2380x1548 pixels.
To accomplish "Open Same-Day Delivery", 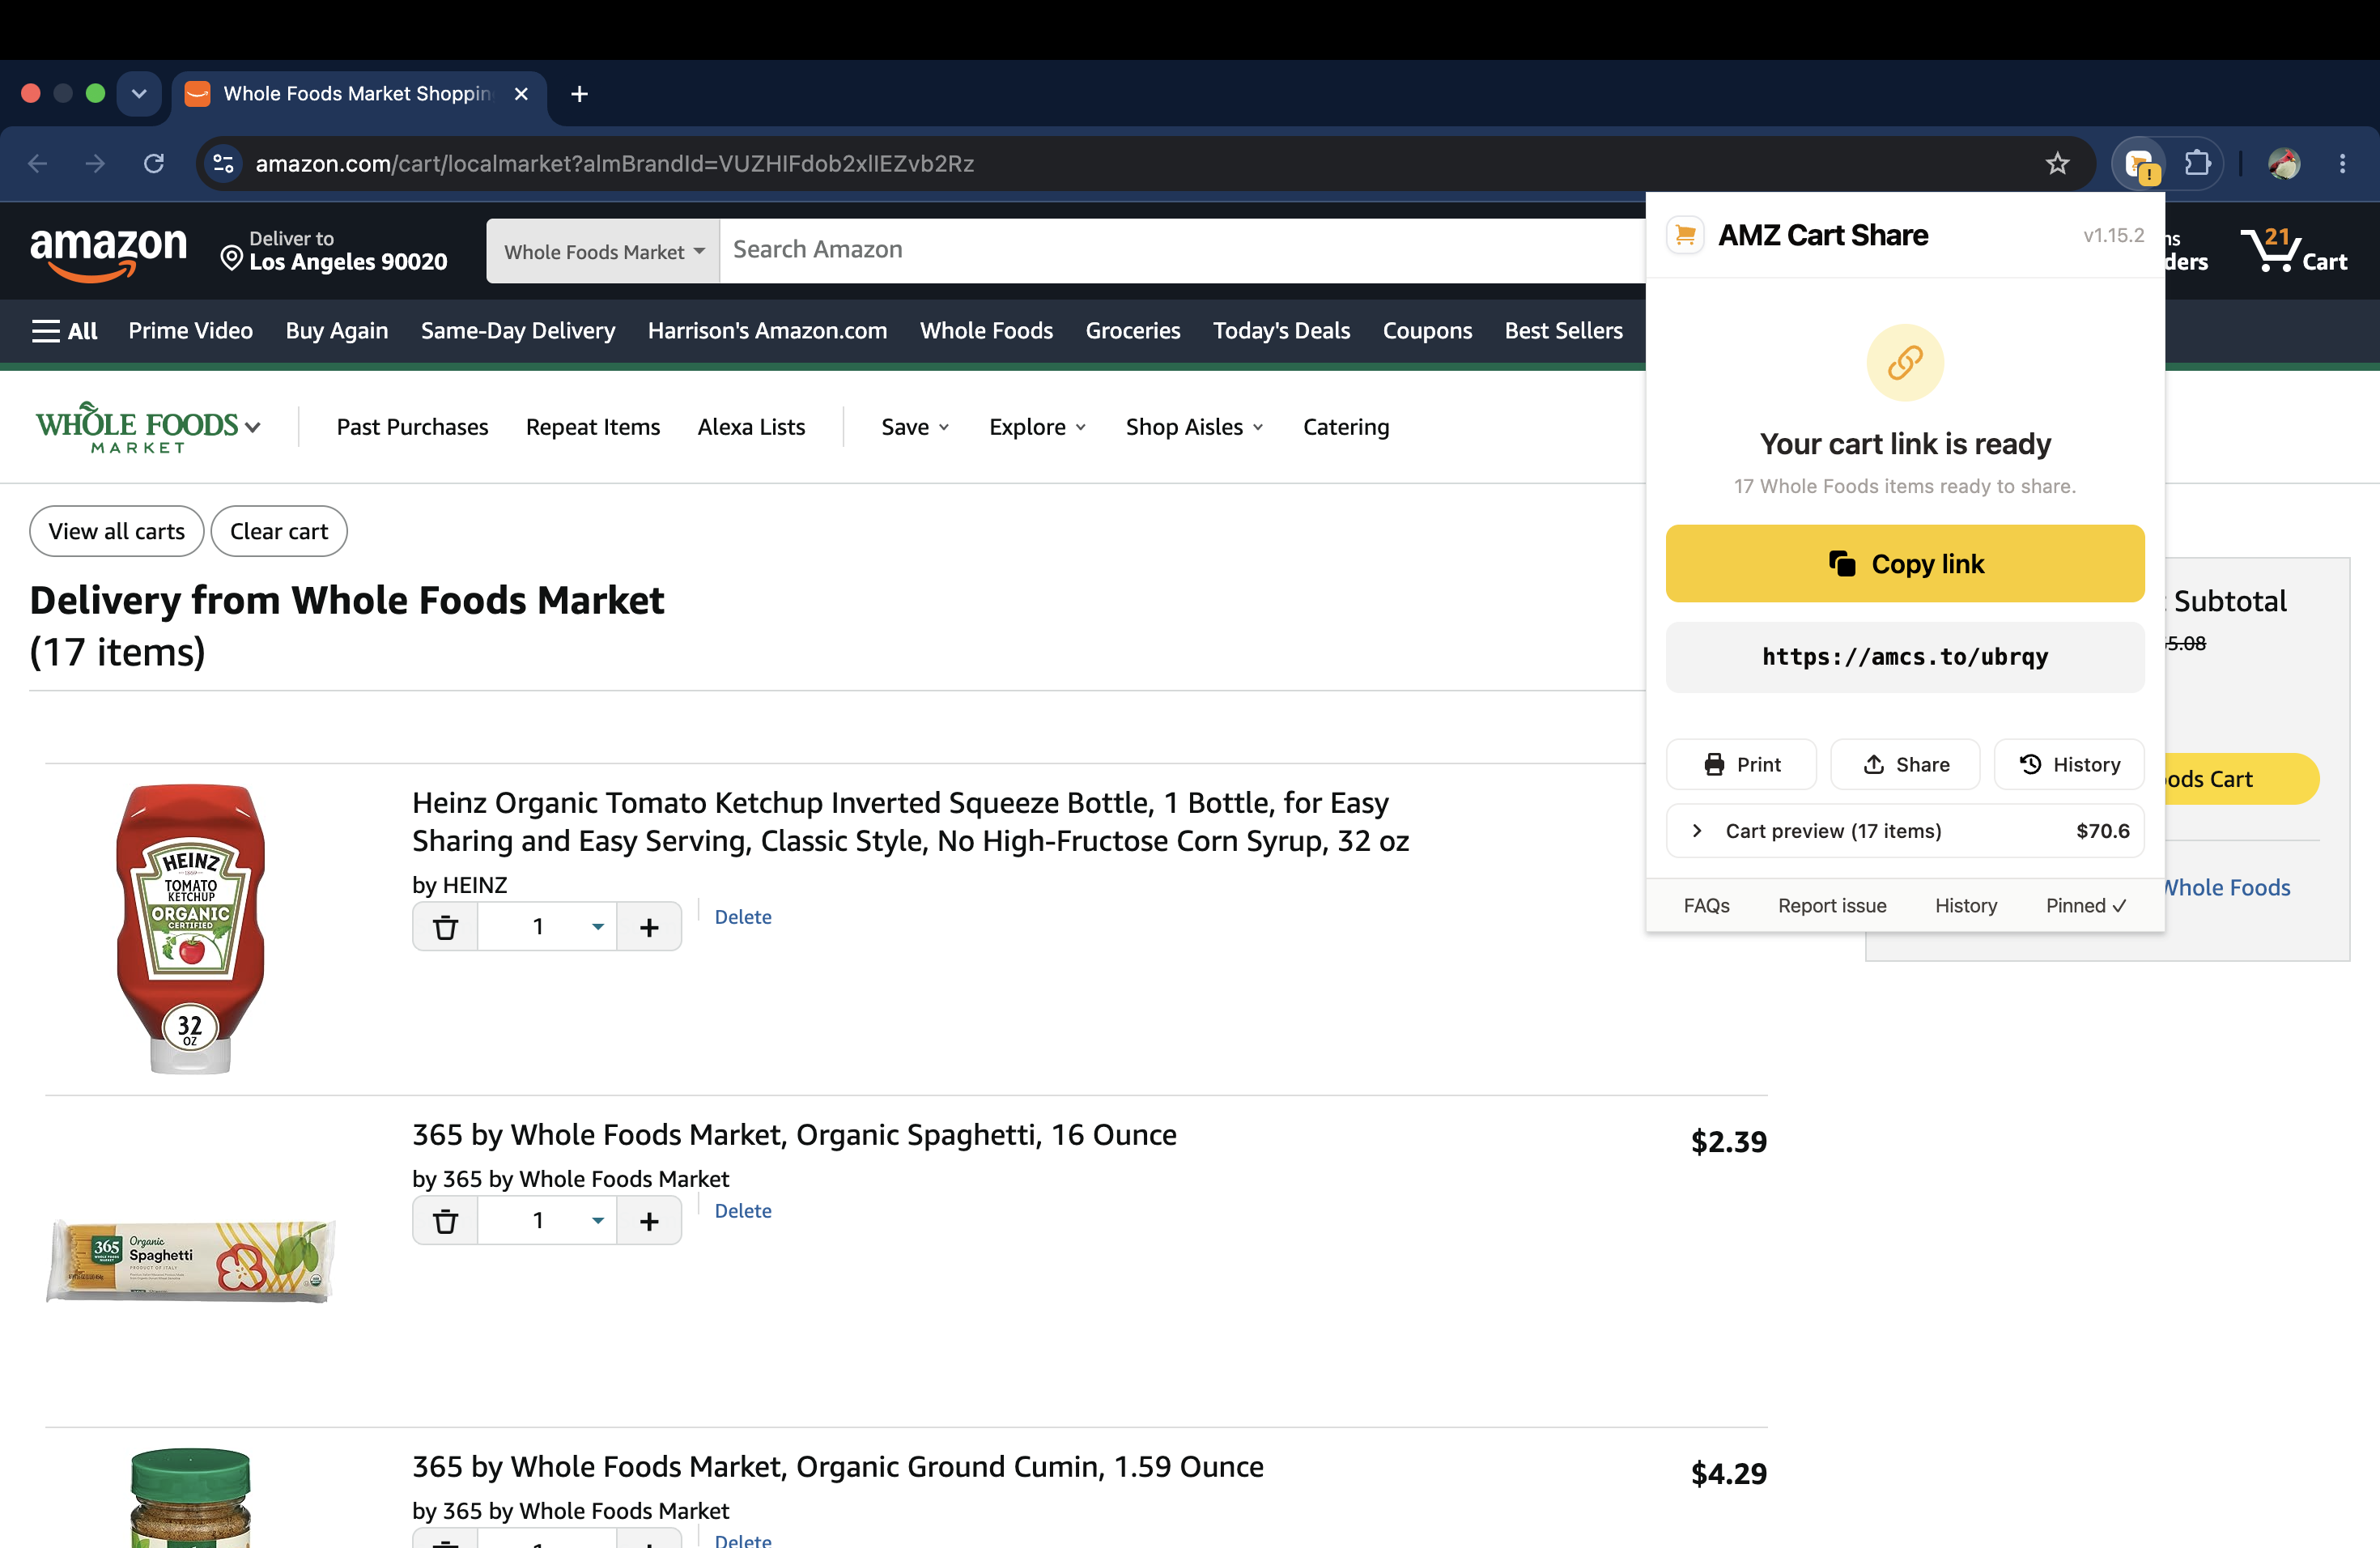I will [518, 331].
